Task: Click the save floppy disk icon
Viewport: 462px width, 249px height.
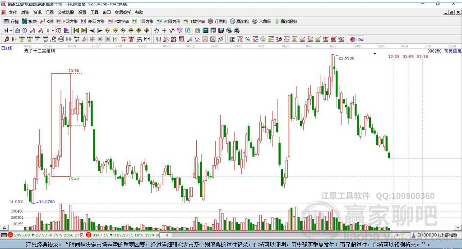Action: (221, 31)
